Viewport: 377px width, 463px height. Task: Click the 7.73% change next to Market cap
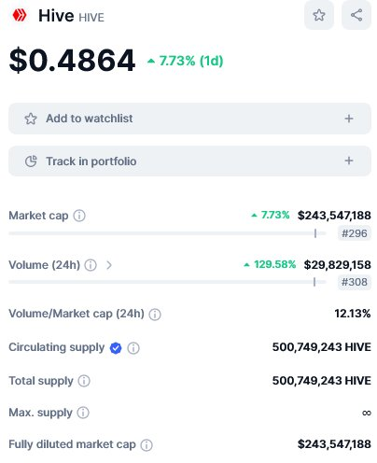point(271,215)
